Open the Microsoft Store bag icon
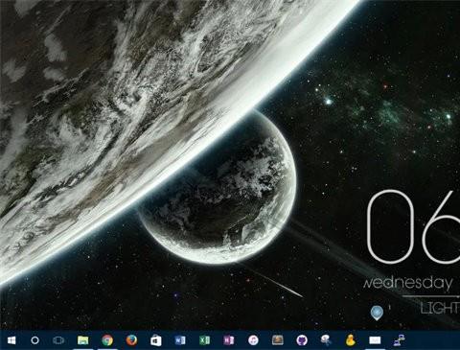Viewport: 460px width, 350px height. point(156,340)
